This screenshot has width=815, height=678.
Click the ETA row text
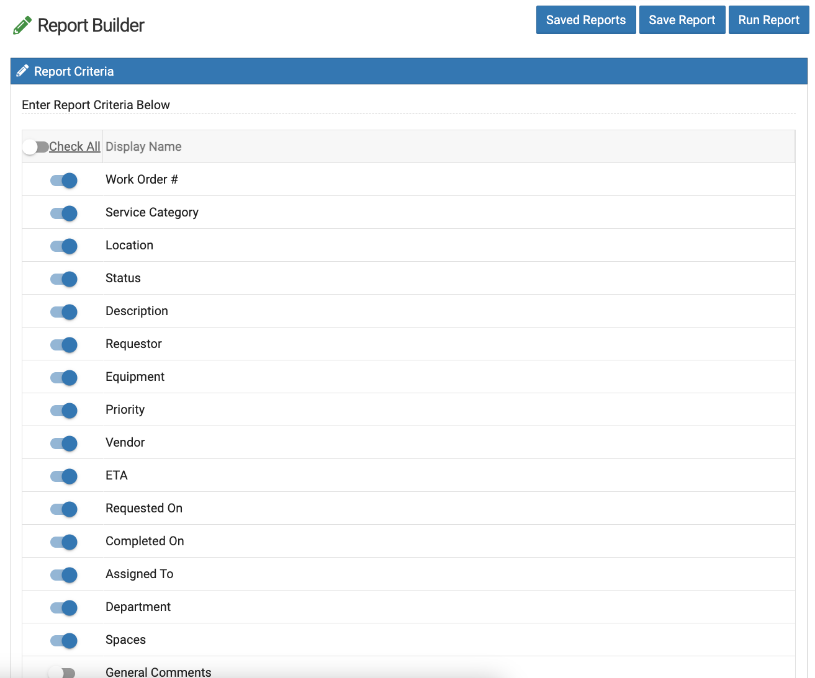coord(117,475)
